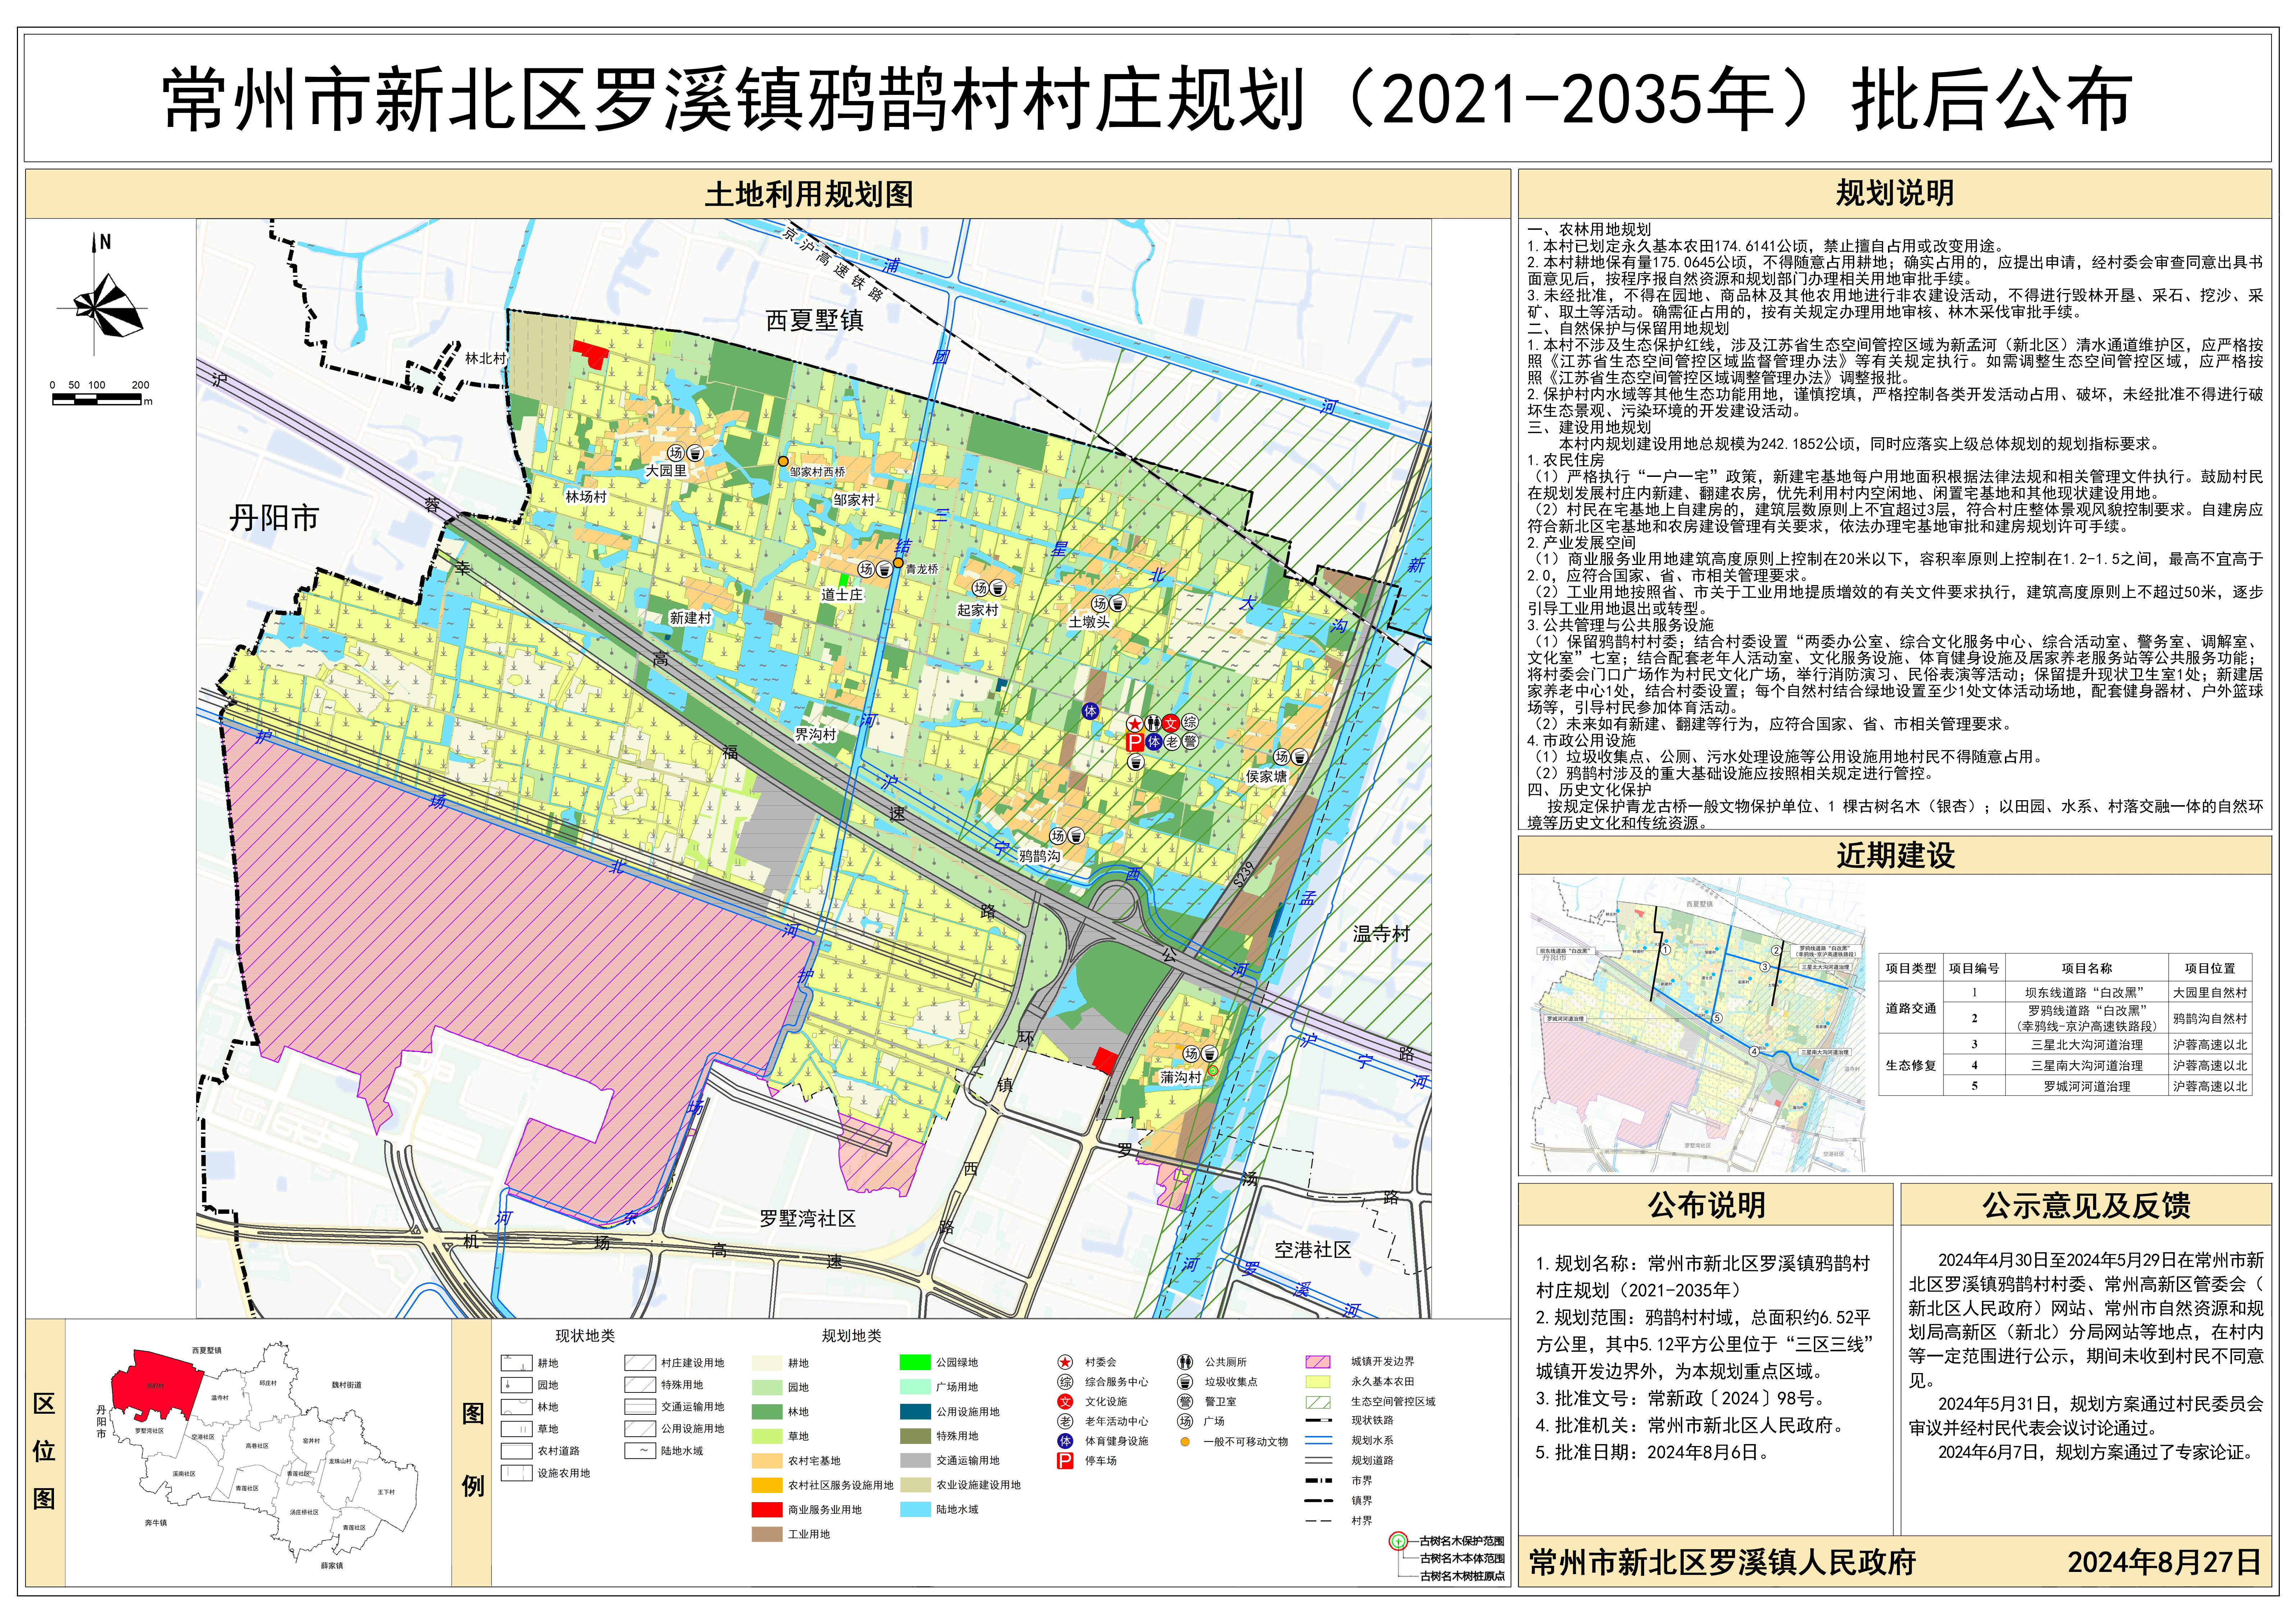This screenshot has height=1623, width=2296.
Task: Click the red 文 culture marker on map
Action: click(1171, 724)
